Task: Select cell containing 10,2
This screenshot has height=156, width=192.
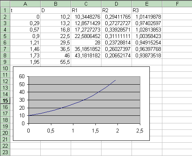Action: pyautogui.click(x=56, y=17)
